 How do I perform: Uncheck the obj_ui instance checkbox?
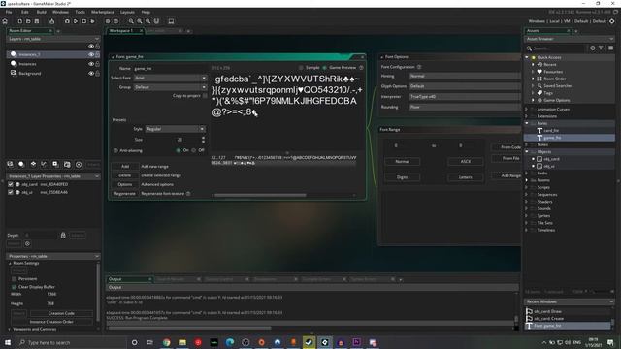click(x=11, y=192)
